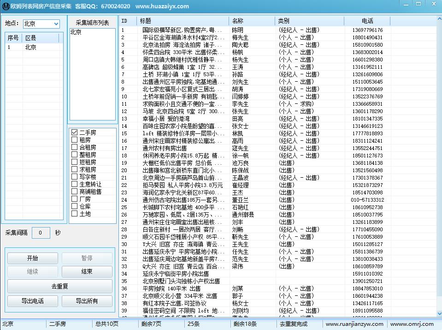Click the name 张女士

(x=240, y=126)
